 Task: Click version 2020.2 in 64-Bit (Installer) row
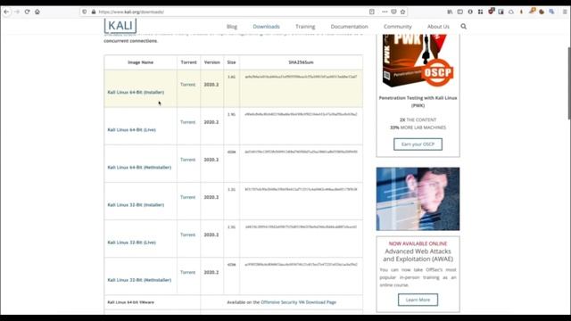click(x=211, y=85)
